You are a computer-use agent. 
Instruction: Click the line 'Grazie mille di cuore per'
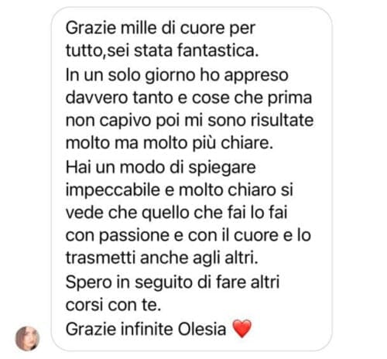point(160,28)
